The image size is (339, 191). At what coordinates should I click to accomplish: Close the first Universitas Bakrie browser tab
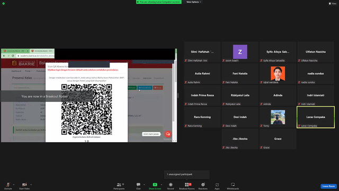[x=28, y=51]
